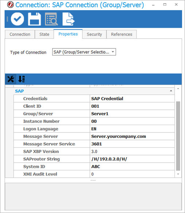Image resolution: width=185 pixels, height=213 pixels.
Task: Click the application logo icon in title bar
Action: click(10, 5)
